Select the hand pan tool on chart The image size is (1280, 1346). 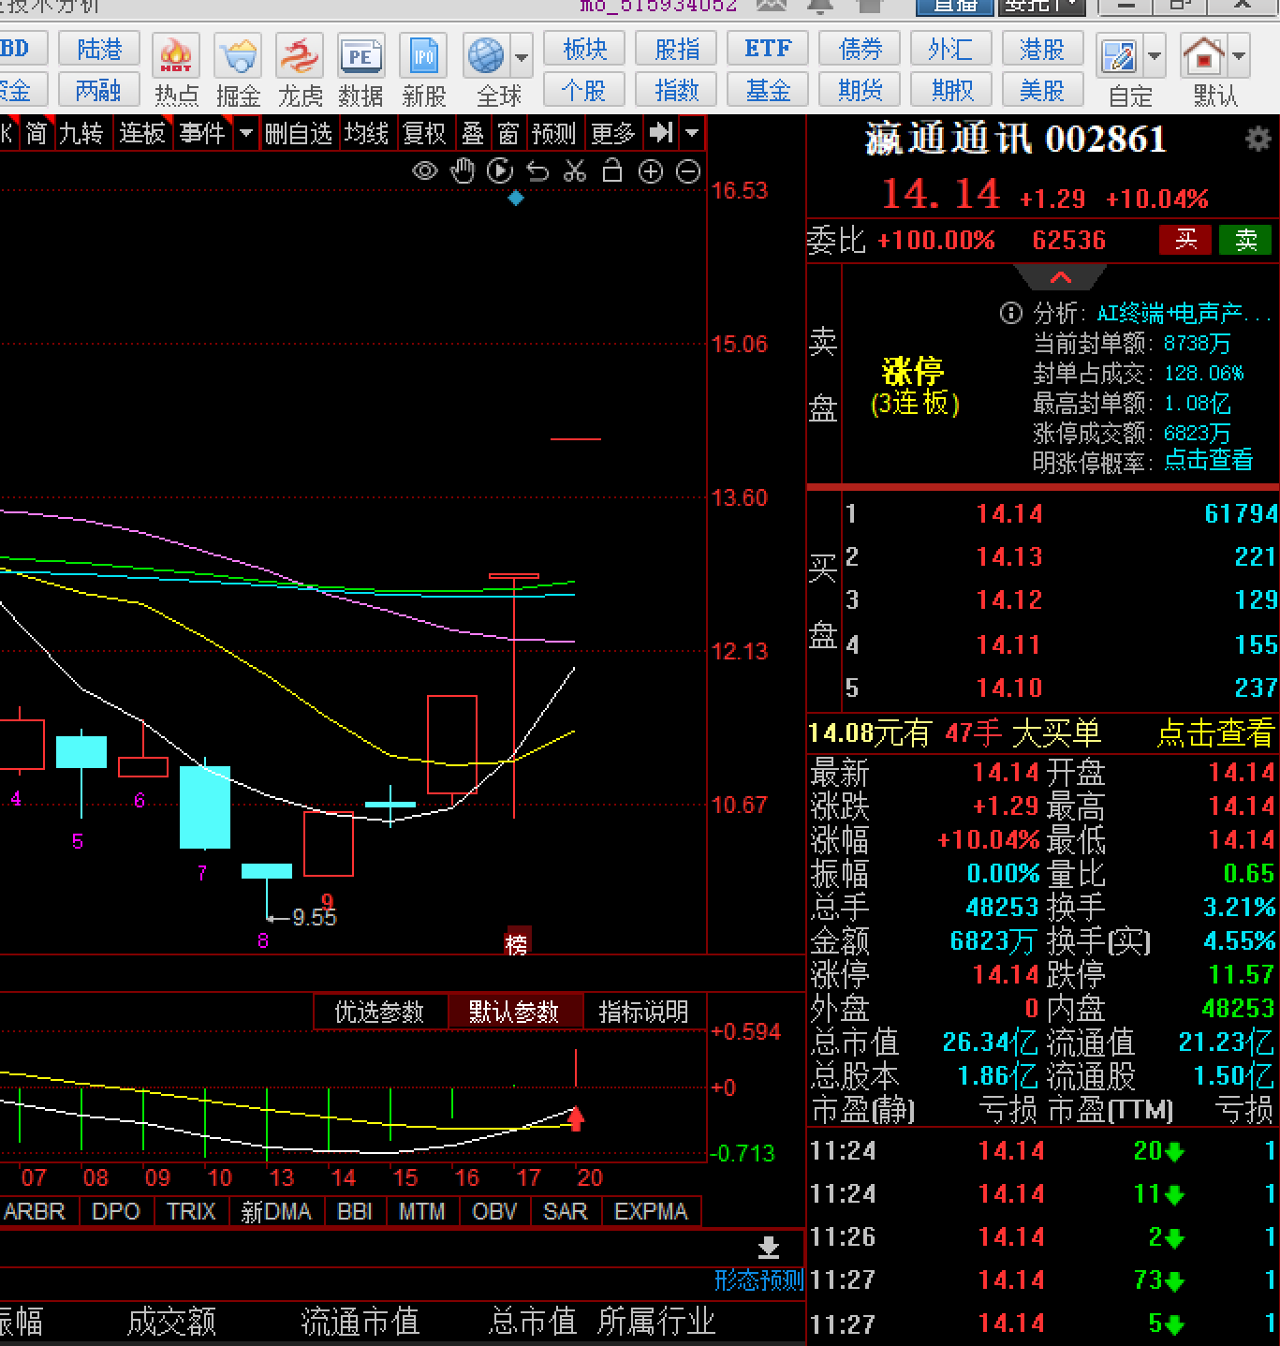pyautogui.click(x=463, y=171)
